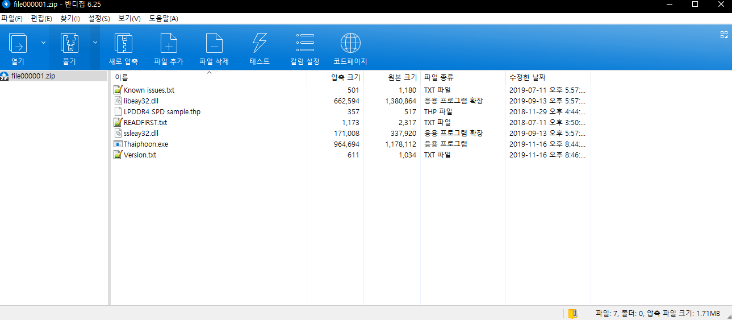Click the Bandizip logo in the title bar
Image resolution: width=732 pixels, height=320 pixels.
tap(6, 4)
